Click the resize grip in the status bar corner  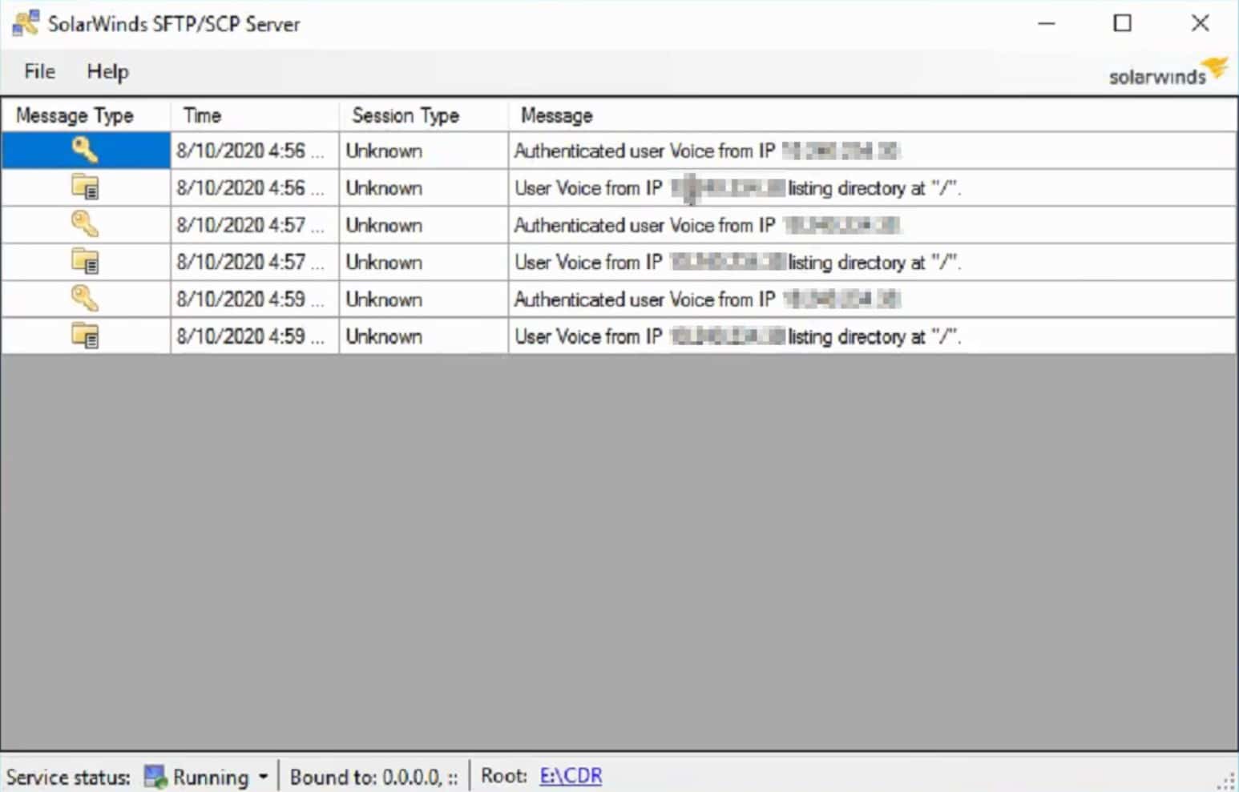coord(1228,782)
